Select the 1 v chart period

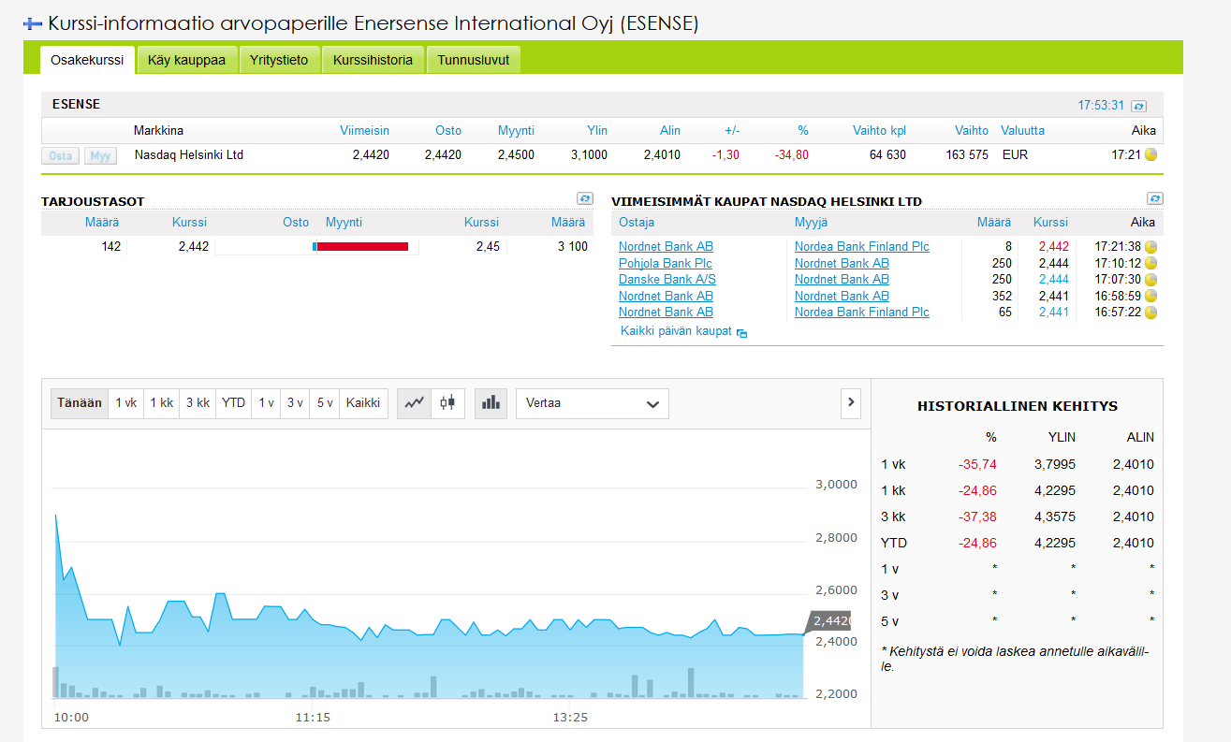click(266, 402)
